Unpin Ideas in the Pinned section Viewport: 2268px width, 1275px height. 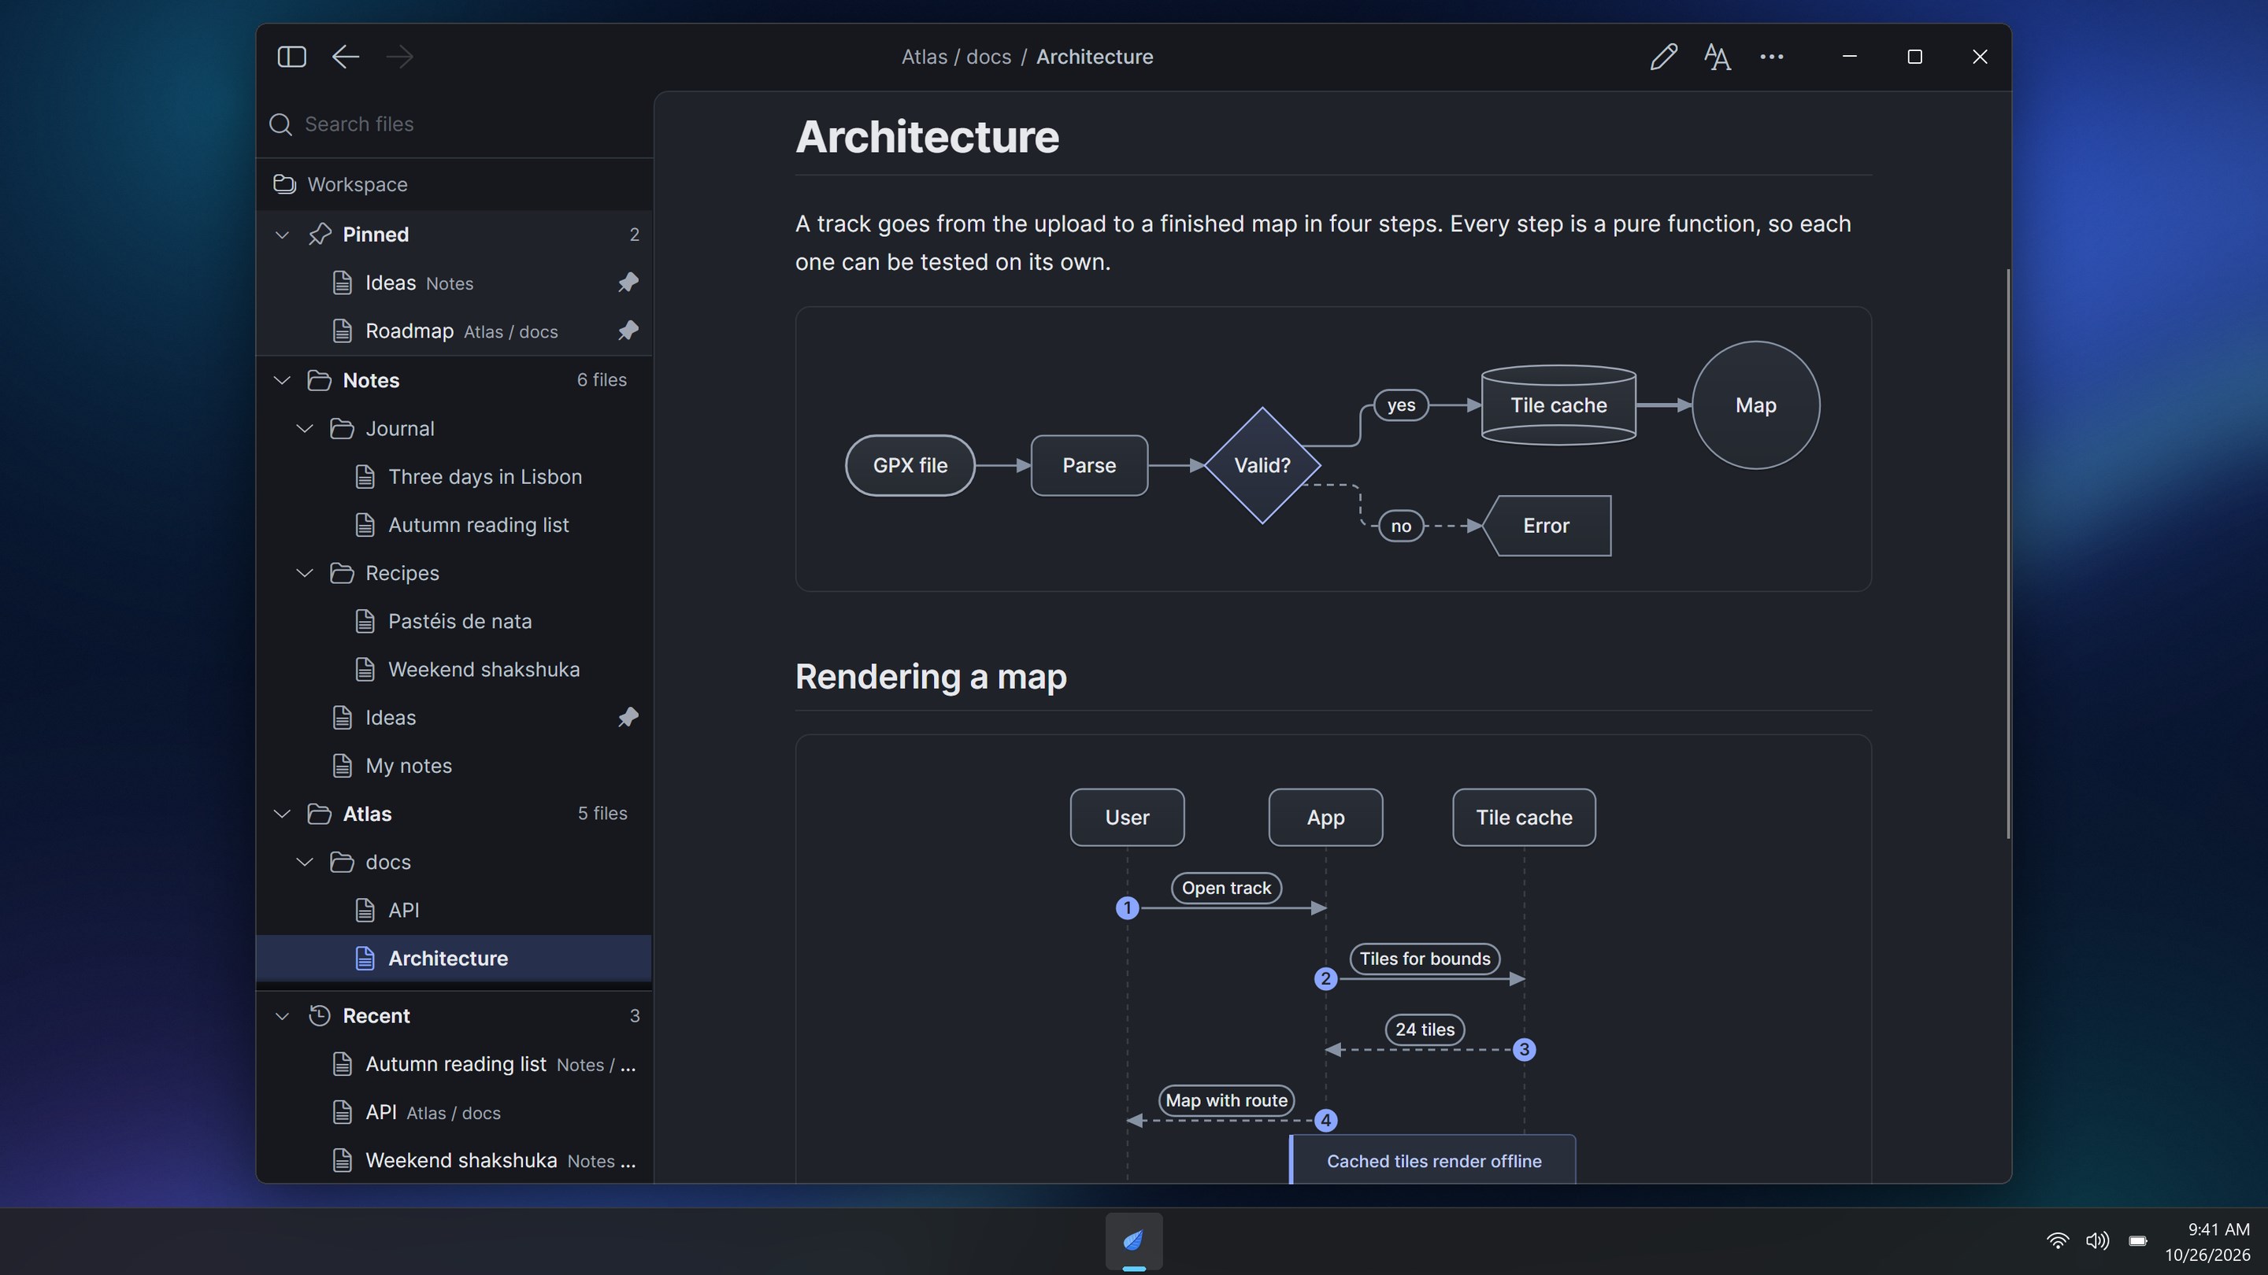pyautogui.click(x=628, y=283)
